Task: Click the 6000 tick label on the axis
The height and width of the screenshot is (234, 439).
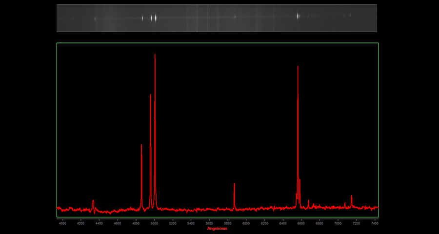Action: [246, 223]
